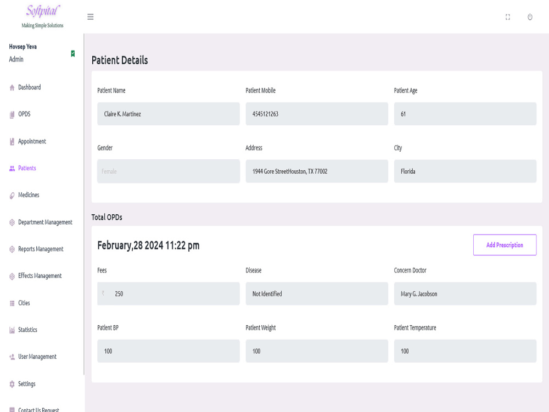This screenshot has width=549, height=412.
Task: Click the Settings gear icon
Action: 12,384
